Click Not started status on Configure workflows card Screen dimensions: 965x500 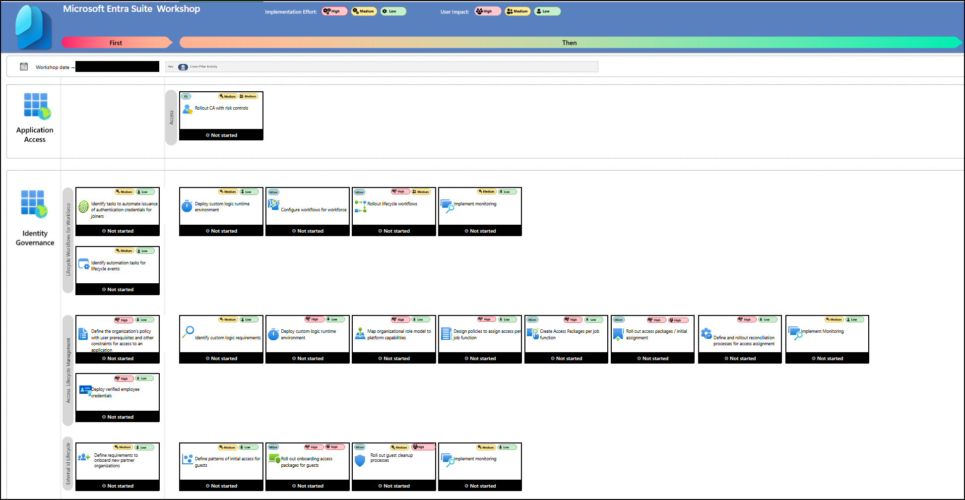pos(308,231)
